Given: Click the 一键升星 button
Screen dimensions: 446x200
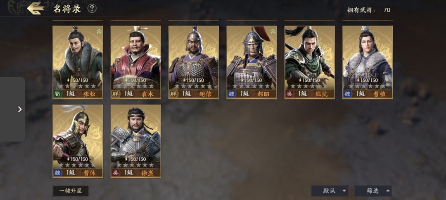Looking at the screenshot, I should tap(71, 191).
